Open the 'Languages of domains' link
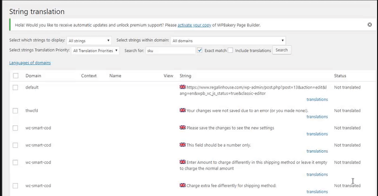Screen dimensions: 378x196 [x=30, y=63]
